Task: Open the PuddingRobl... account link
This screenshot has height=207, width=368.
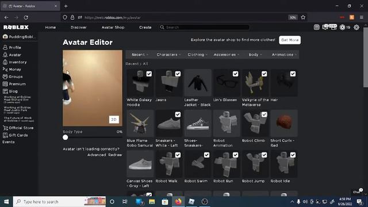Action: click(x=19, y=37)
